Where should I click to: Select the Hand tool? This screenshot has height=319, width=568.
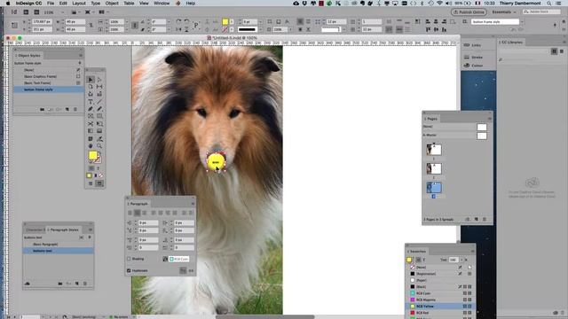(x=91, y=145)
